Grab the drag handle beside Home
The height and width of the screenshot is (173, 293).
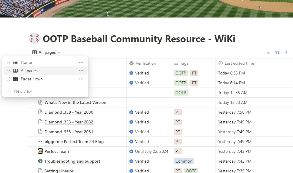(9, 62)
